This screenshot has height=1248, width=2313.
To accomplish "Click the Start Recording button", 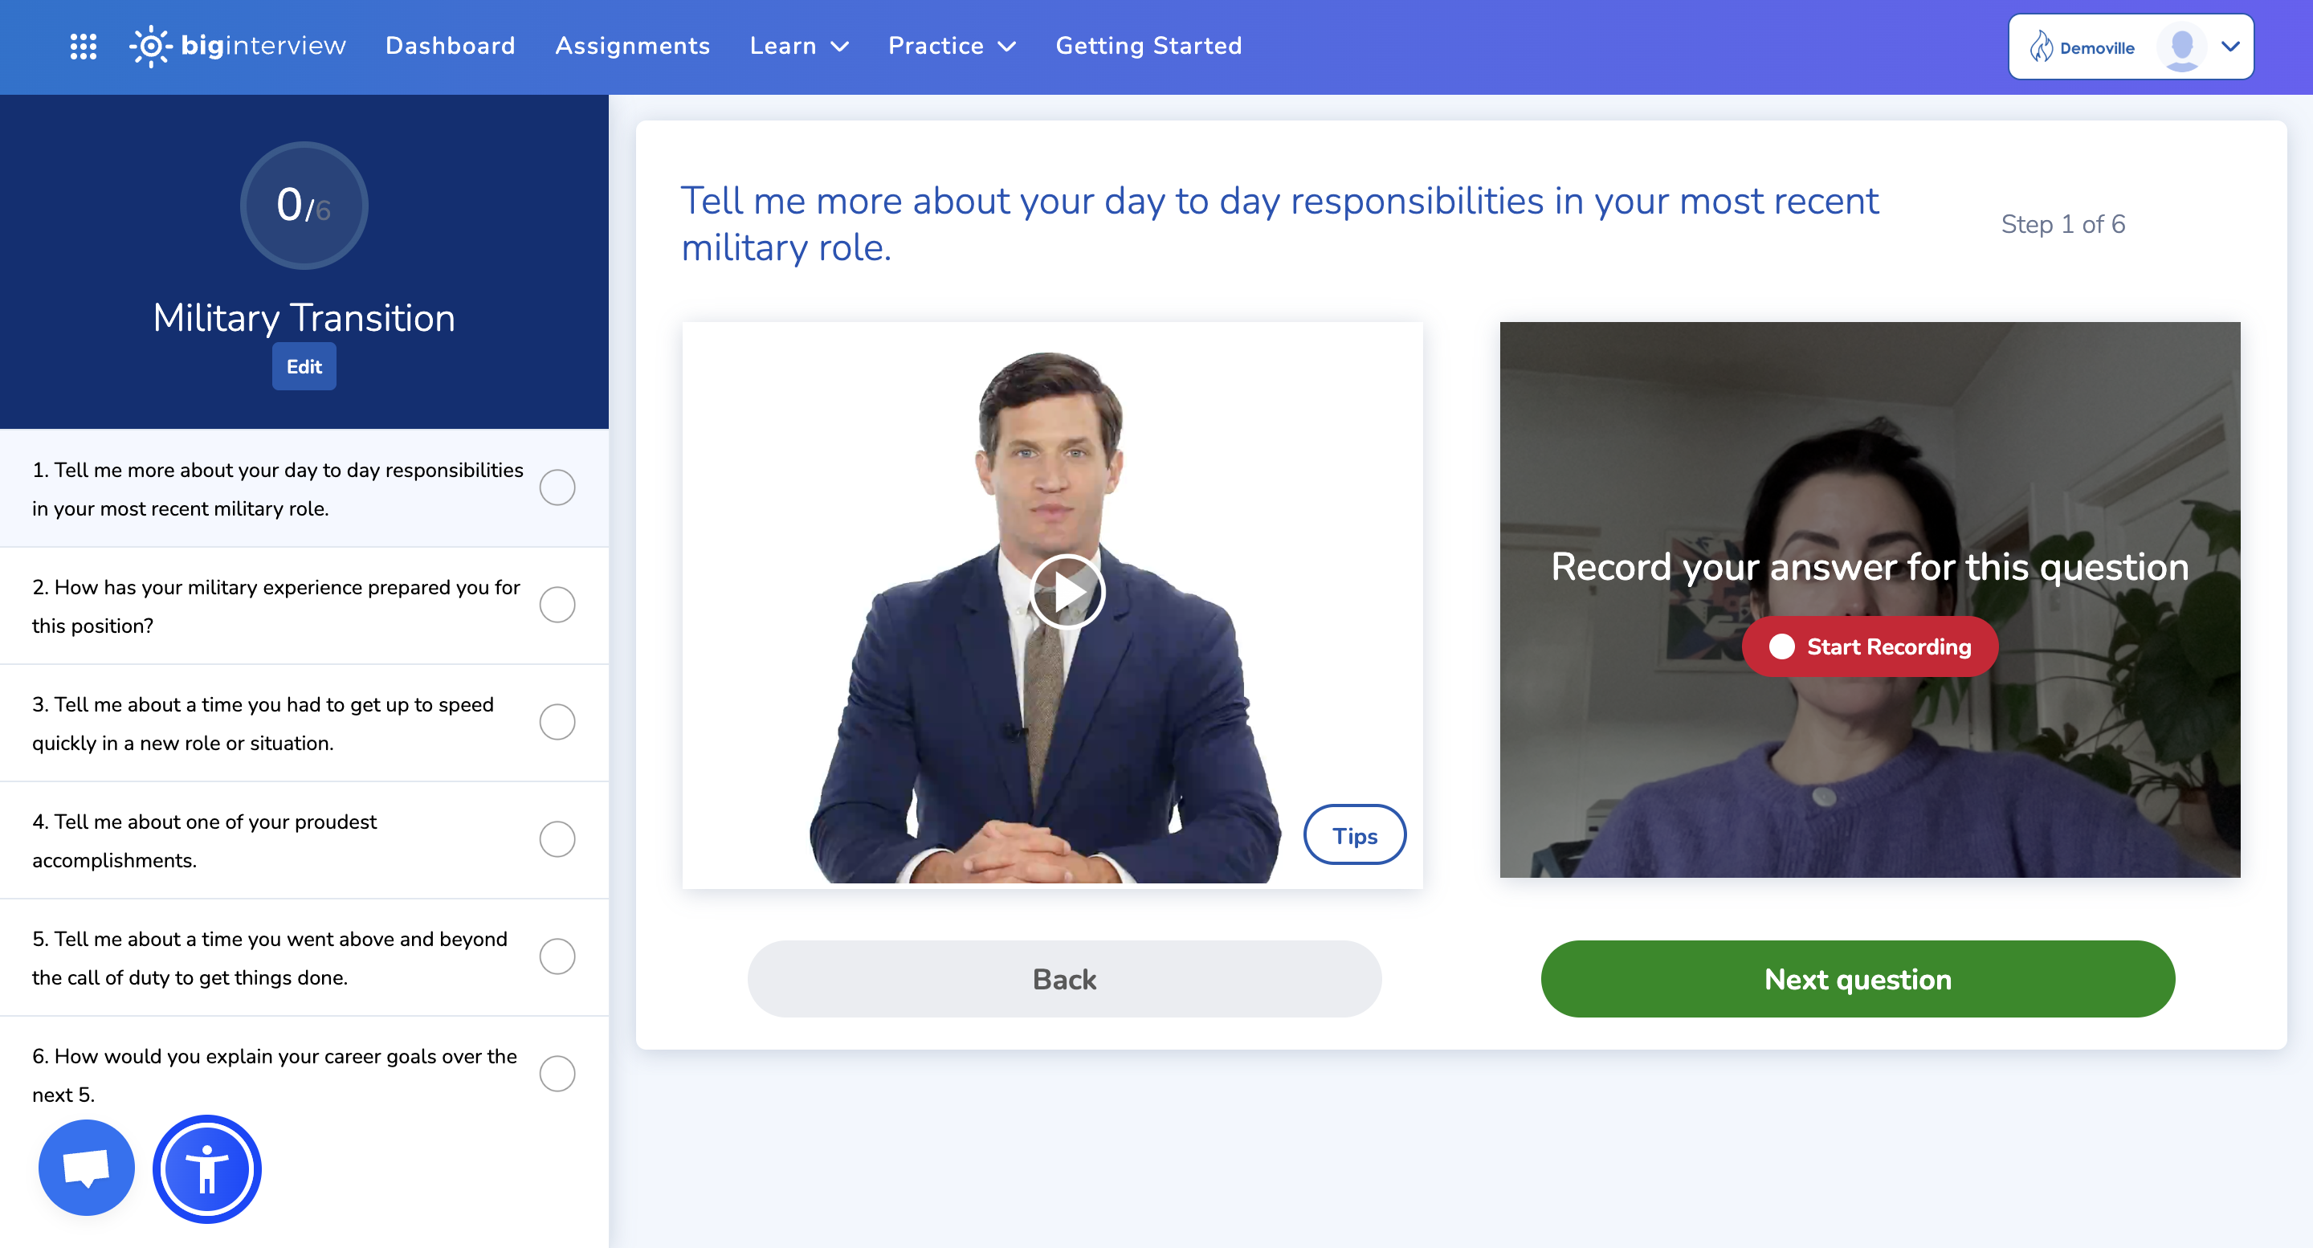I will tap(1870, 646).
